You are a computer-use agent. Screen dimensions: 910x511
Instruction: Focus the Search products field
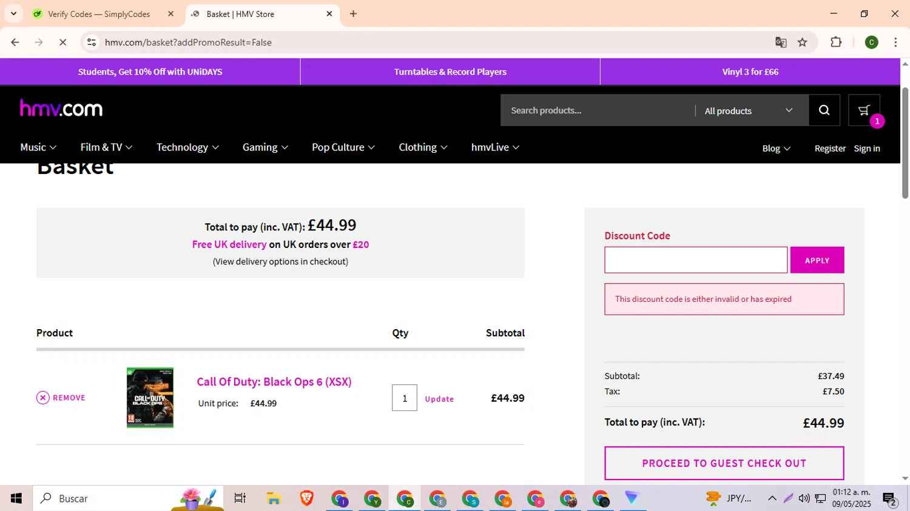[598, 110]
